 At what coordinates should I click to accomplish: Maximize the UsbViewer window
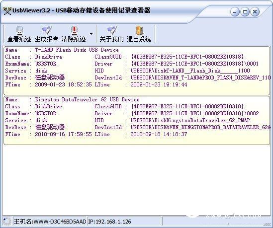(x=245, y=12)
